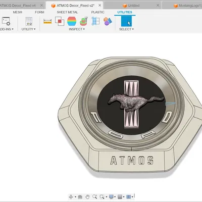Select the UTILITIES ribbon tab

click(125, 12)
